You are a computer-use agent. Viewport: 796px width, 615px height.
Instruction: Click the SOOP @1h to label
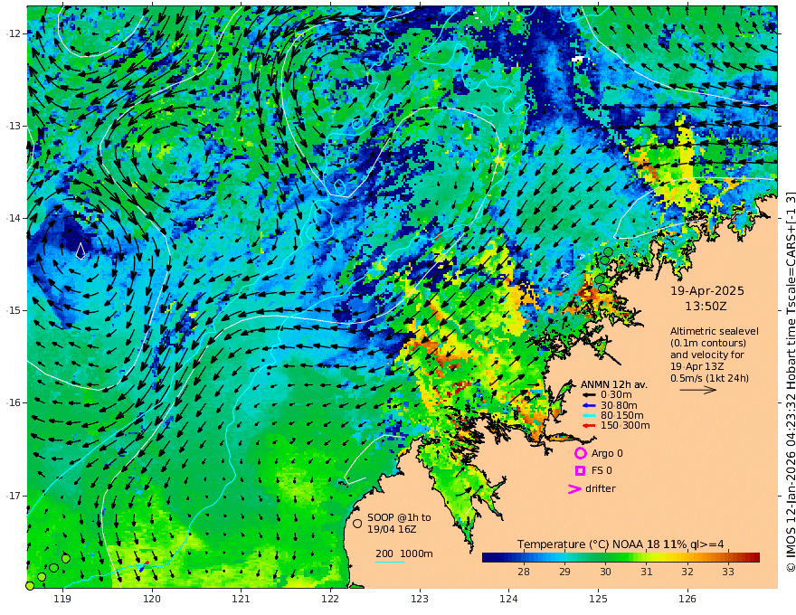point(399,517)
